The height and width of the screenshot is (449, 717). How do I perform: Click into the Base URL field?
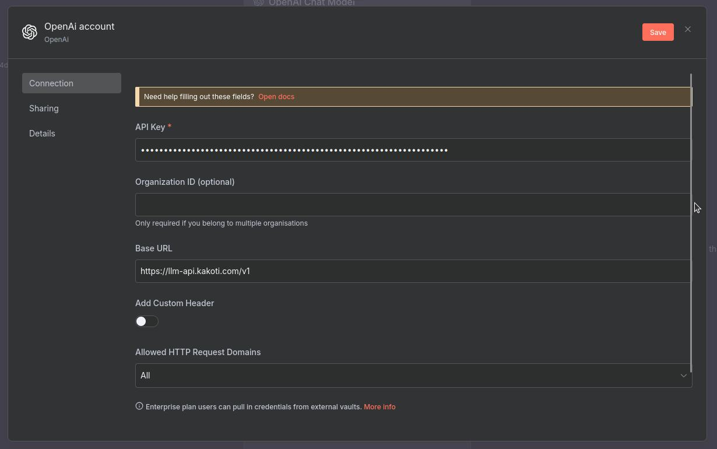[x=413, y=271]
